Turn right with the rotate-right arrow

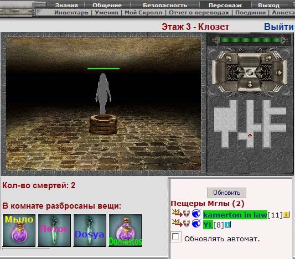tap(268, 58)
